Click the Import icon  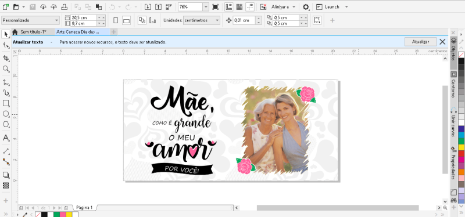(148, 6)
